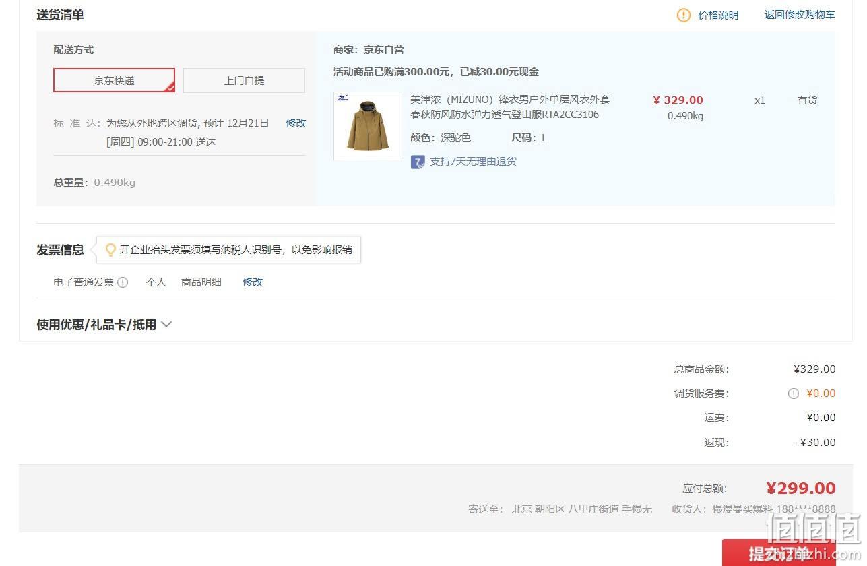This screenshot has height=566, width=867.
Task: Click the info icon beside 调货服务费
Action: coord(794,394)
